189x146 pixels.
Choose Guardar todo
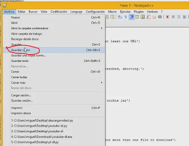(x=54, y=61)
